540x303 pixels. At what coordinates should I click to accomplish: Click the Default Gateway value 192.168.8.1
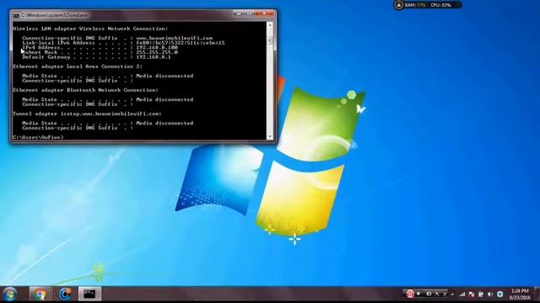[154, 57]
